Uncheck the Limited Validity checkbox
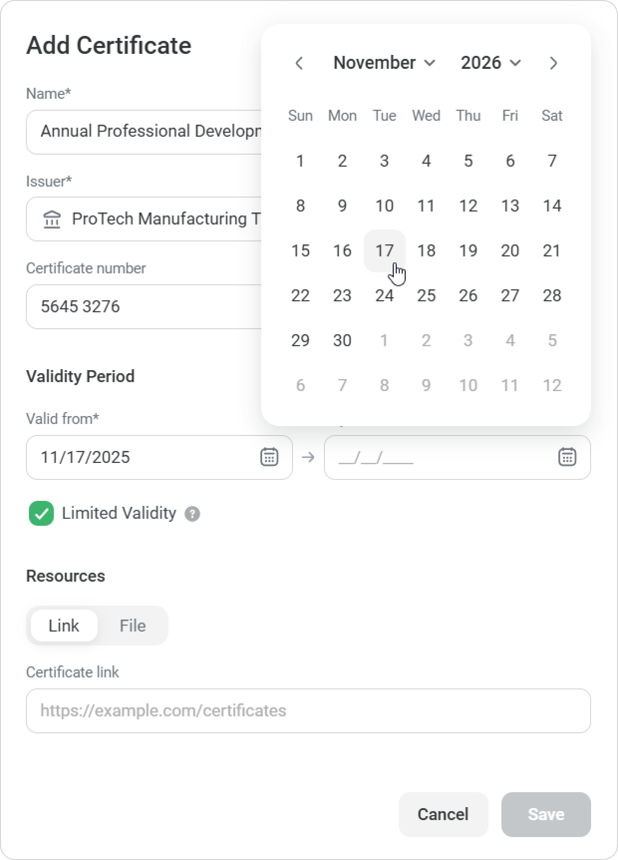 click(x=41, y=514)
